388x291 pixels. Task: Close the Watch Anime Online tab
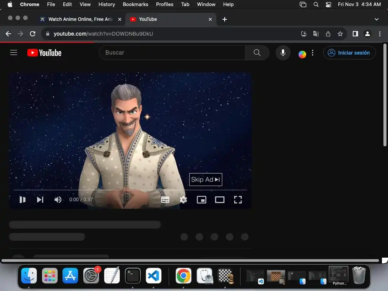119,19
